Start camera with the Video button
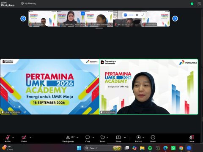This screenshot has width=203, height=152. coord(24,139)
